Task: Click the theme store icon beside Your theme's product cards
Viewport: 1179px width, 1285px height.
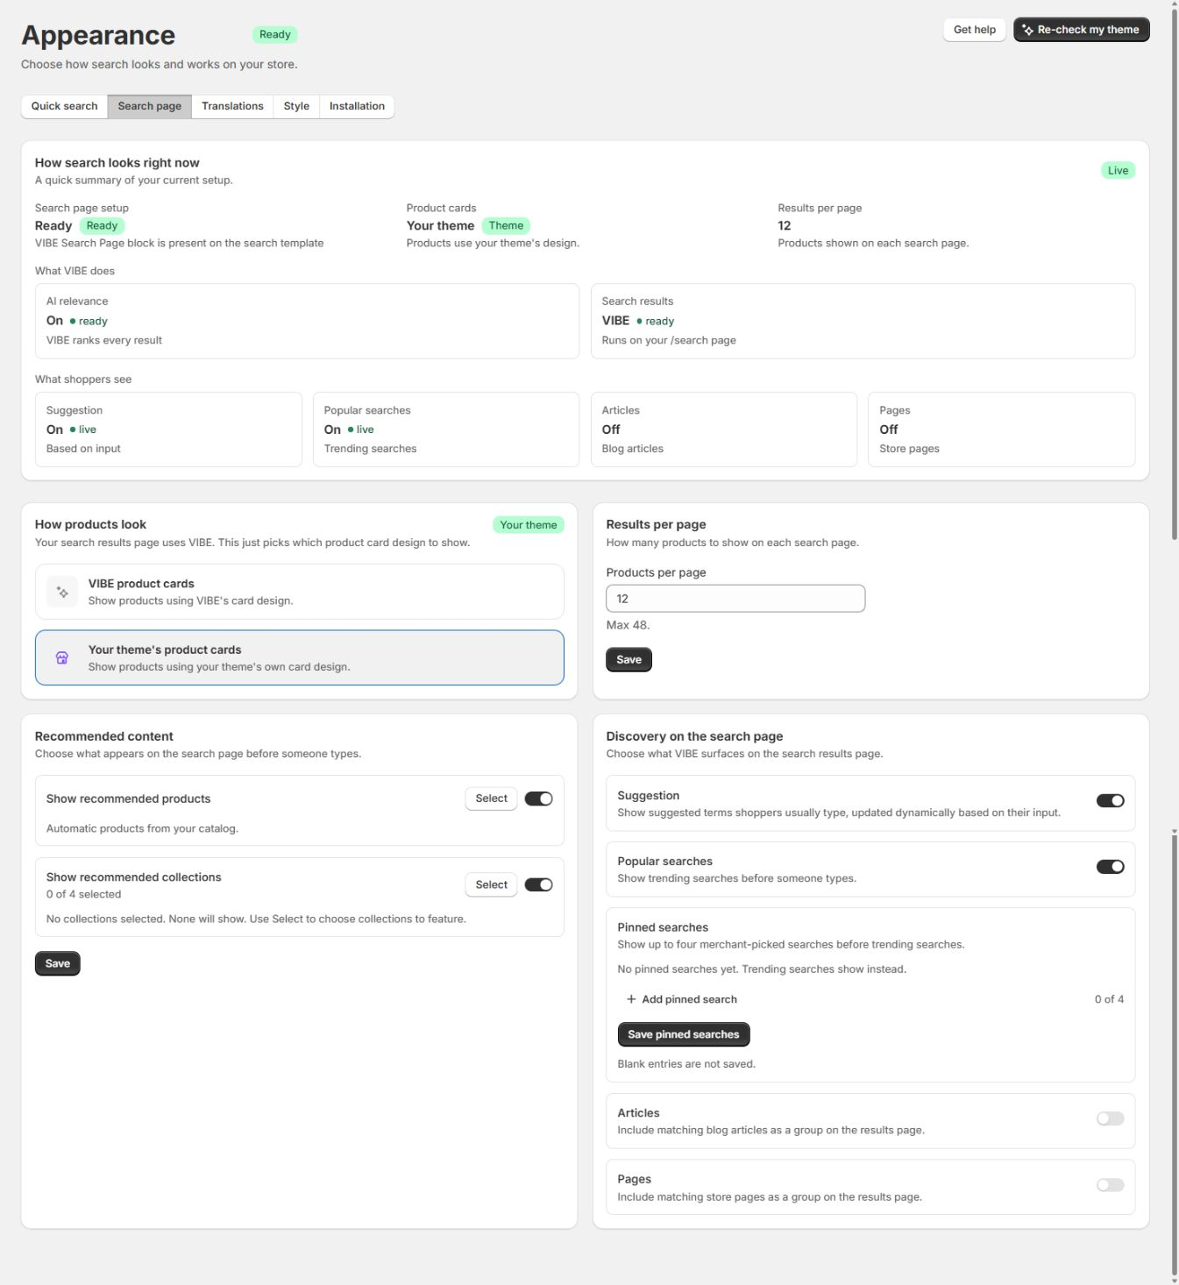Action: pyautogui.click(x=62, y=658)
